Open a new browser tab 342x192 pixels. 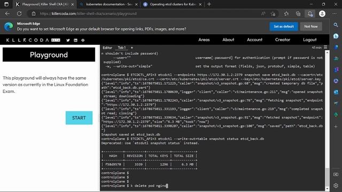tap(209, 4)
